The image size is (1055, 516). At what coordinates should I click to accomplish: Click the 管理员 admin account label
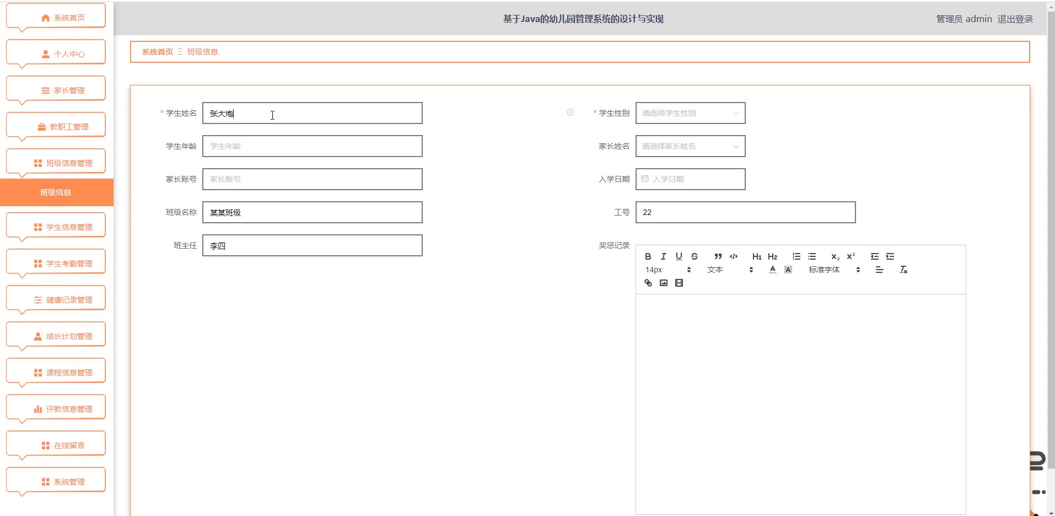click(964, 19)
